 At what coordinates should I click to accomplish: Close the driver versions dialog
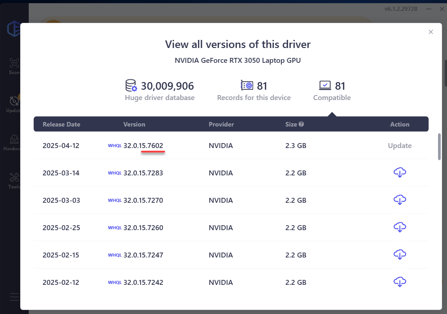click(431, 32)
